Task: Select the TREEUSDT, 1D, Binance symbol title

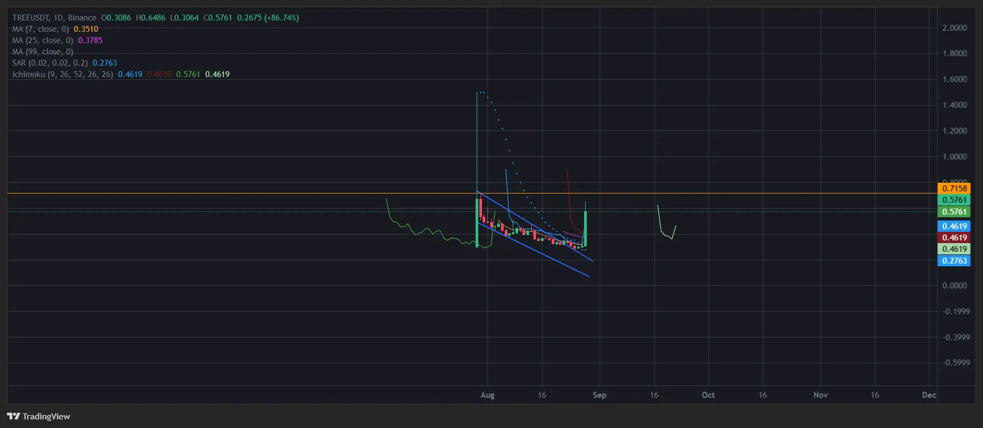Action: (55, 18)
